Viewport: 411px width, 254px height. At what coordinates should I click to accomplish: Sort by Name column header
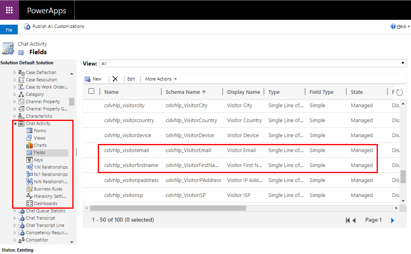(112, 92)
